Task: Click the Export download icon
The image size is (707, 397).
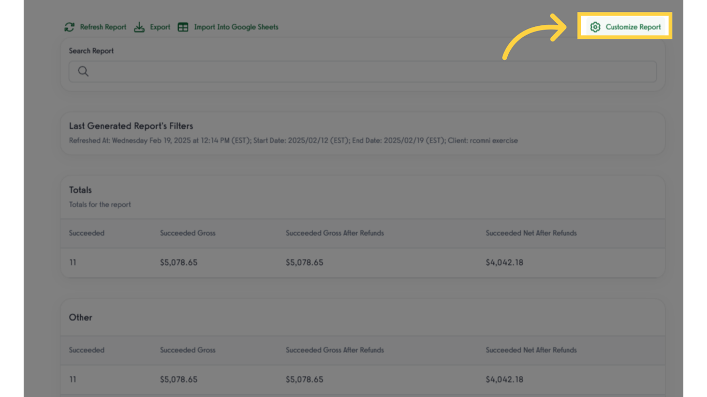Action: (x=139, y=27)
